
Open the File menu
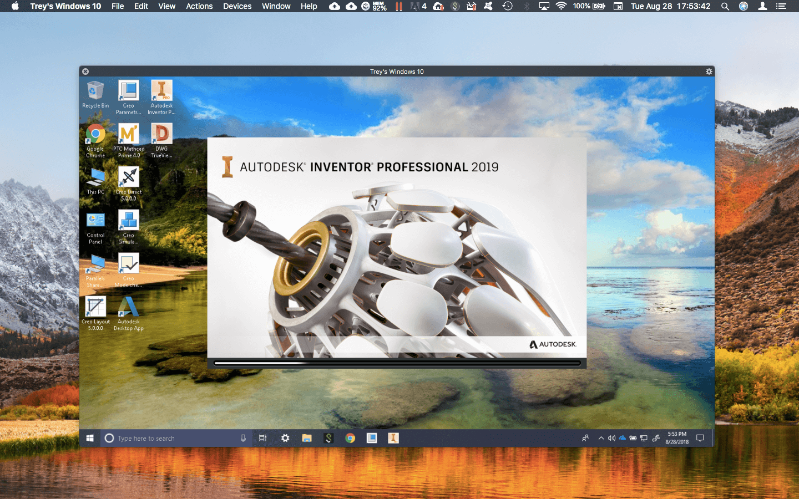[118, 6]
